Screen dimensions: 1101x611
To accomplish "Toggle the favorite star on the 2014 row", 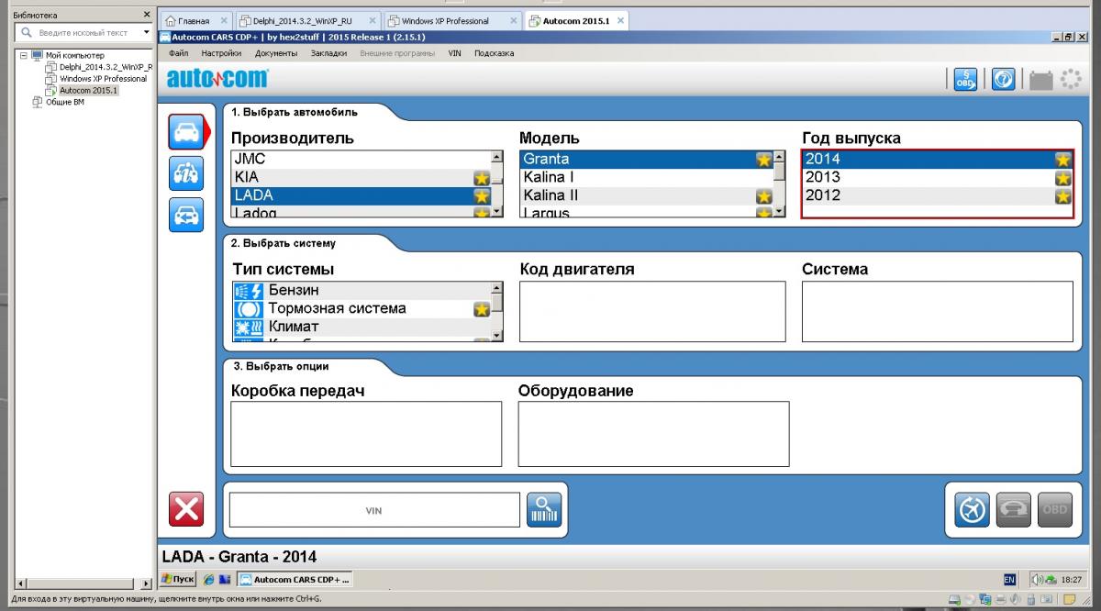I will [x=1063, y=160].
